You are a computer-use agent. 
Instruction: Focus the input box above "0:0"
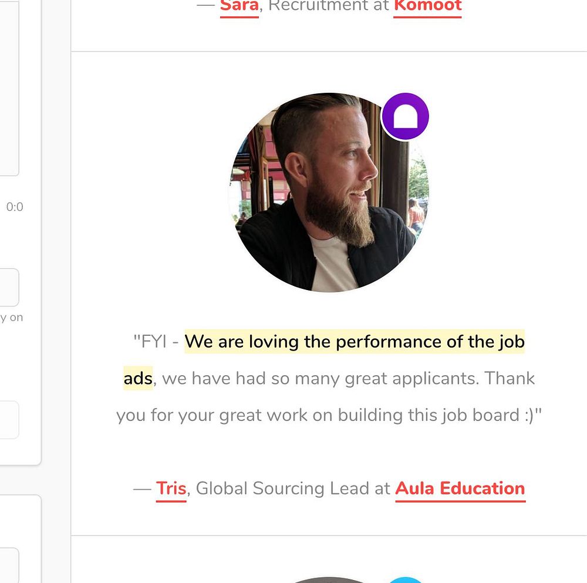[x=9, y=87]
